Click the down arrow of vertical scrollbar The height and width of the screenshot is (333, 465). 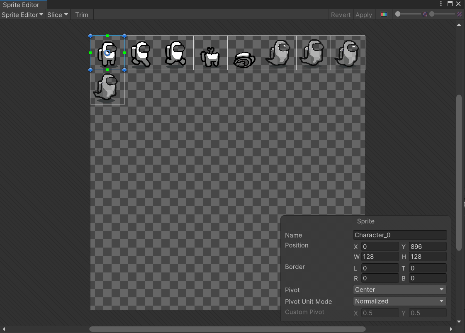[459, 321]
